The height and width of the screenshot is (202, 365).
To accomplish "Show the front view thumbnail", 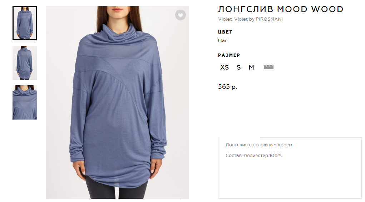I will click(x=25, y=23).
